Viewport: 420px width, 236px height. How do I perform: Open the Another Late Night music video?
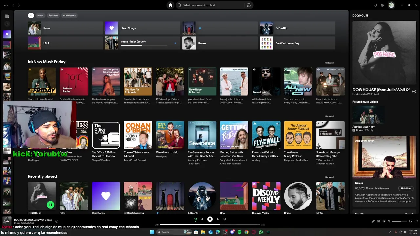coord(369,119)
